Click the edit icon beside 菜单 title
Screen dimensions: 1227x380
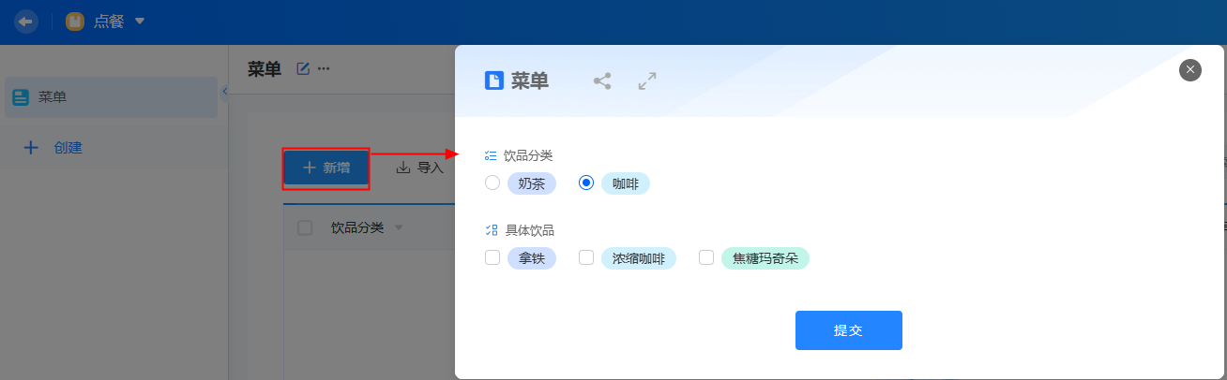point(303,68)
